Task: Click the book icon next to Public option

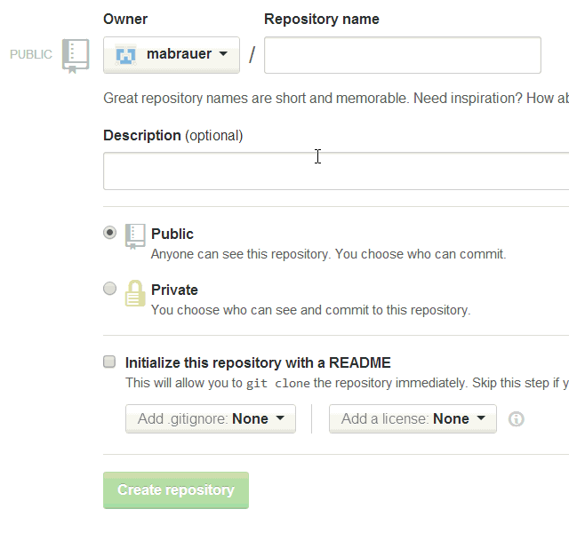Action: [x=135, y=235]
